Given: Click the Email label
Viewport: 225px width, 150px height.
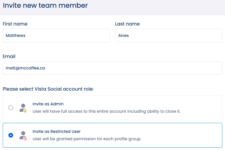Looking at the screenshot, I should pyautogui.click(x=9, y=56).
